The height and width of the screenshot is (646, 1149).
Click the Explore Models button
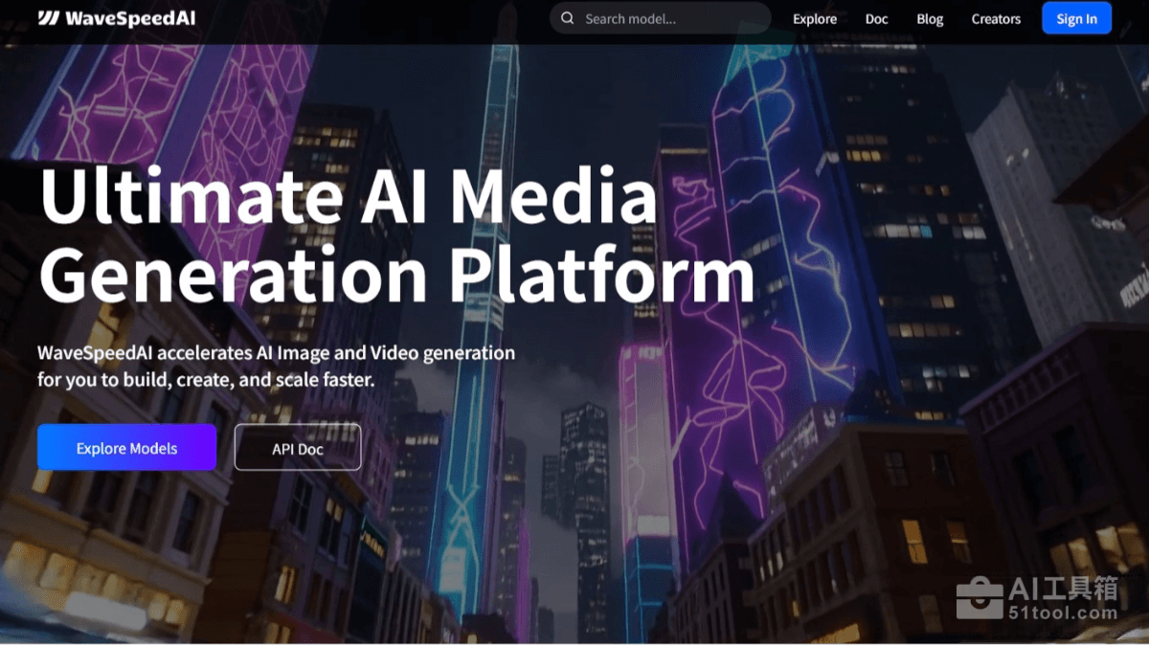click(126, 448)
